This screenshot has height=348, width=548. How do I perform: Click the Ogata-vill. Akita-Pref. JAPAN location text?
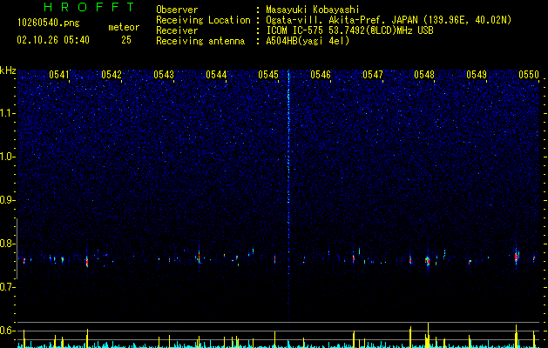click(389, 20)
